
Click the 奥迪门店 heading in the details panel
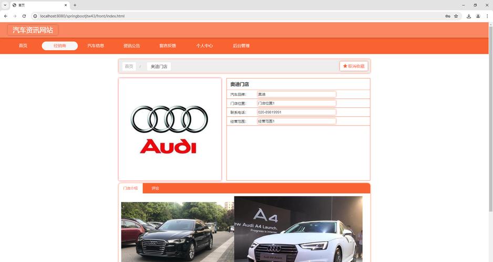(x=240, y=84)
